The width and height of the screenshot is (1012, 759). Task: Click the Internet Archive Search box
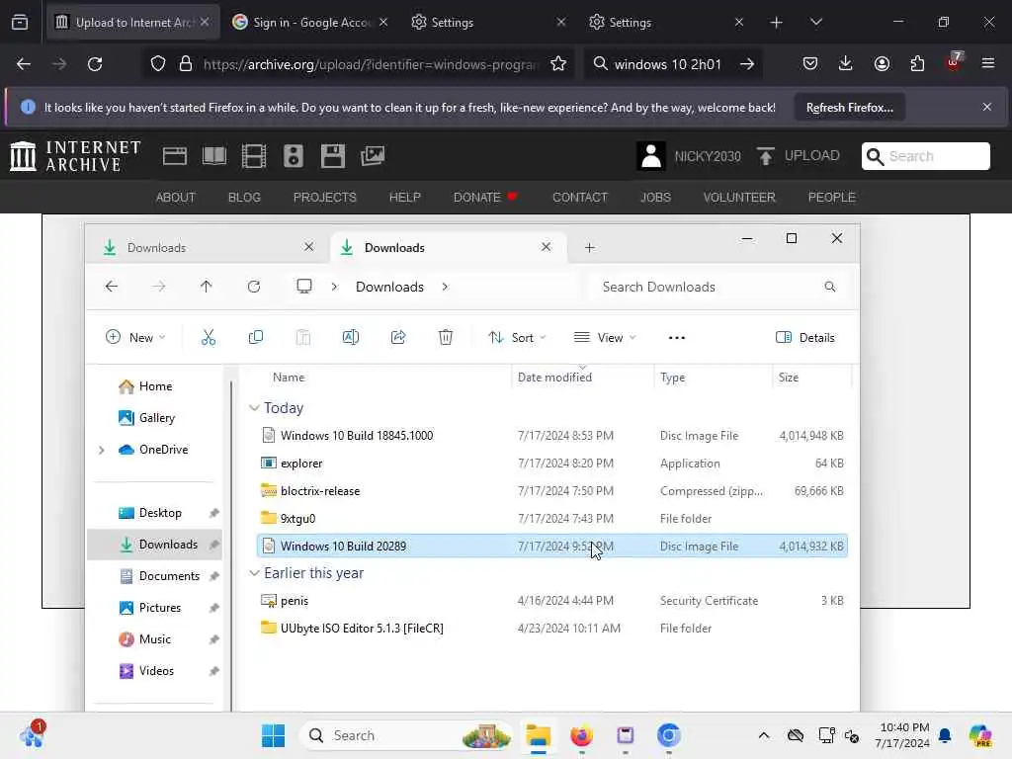click(925, 156)
